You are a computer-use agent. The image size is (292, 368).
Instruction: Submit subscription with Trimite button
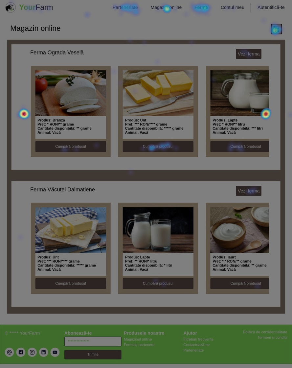(93, 355)
